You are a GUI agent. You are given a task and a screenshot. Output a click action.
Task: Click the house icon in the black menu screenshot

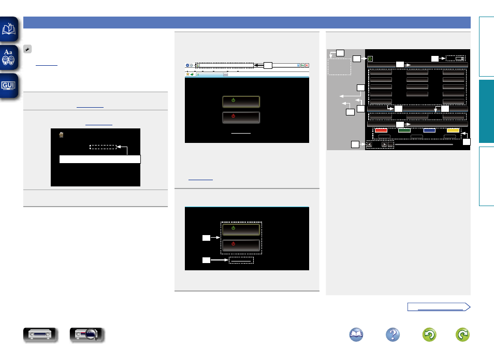pyautogui.click(x=61, y=135)
